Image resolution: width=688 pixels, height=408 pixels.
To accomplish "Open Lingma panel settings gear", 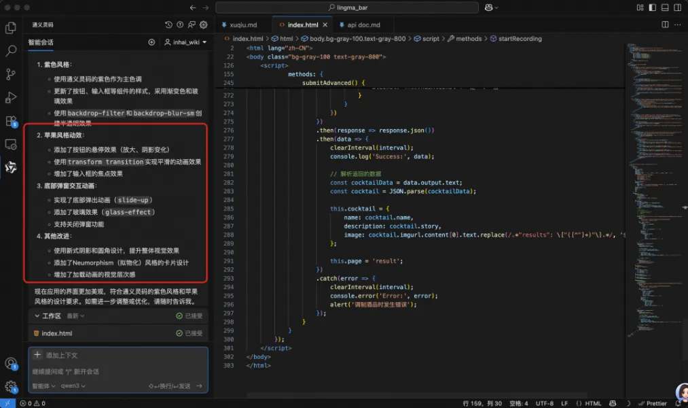I will pyautogui.click(x=204, y=25).
